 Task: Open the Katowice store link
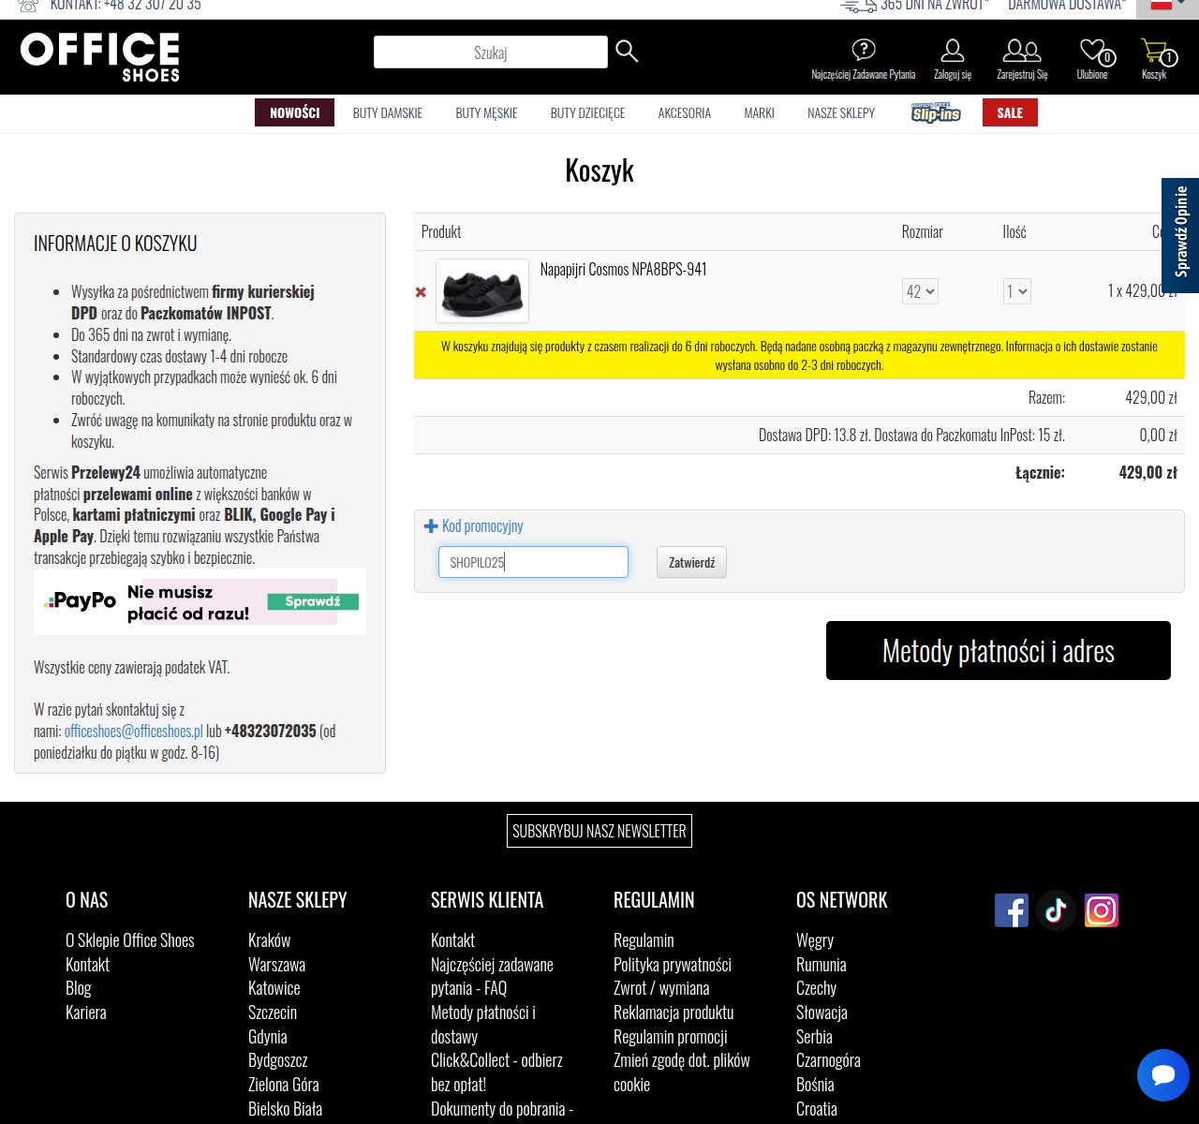[x=274, y=988]
